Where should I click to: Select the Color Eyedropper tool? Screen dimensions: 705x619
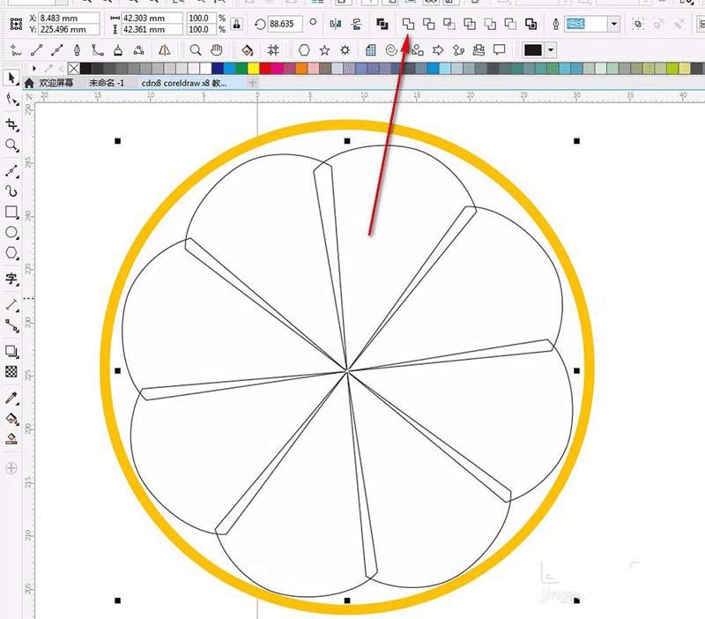click(x=11, y=399)
